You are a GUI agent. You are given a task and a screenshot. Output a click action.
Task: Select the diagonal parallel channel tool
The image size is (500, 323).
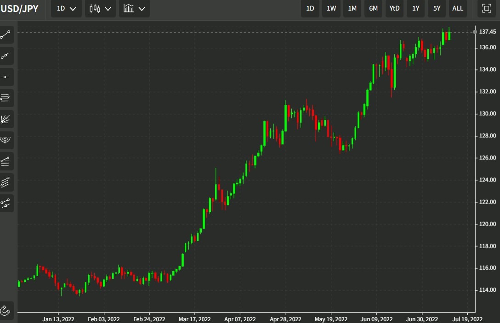(6, 182)
